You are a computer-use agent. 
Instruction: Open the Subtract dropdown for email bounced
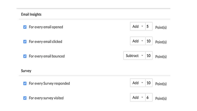(134, 56)
